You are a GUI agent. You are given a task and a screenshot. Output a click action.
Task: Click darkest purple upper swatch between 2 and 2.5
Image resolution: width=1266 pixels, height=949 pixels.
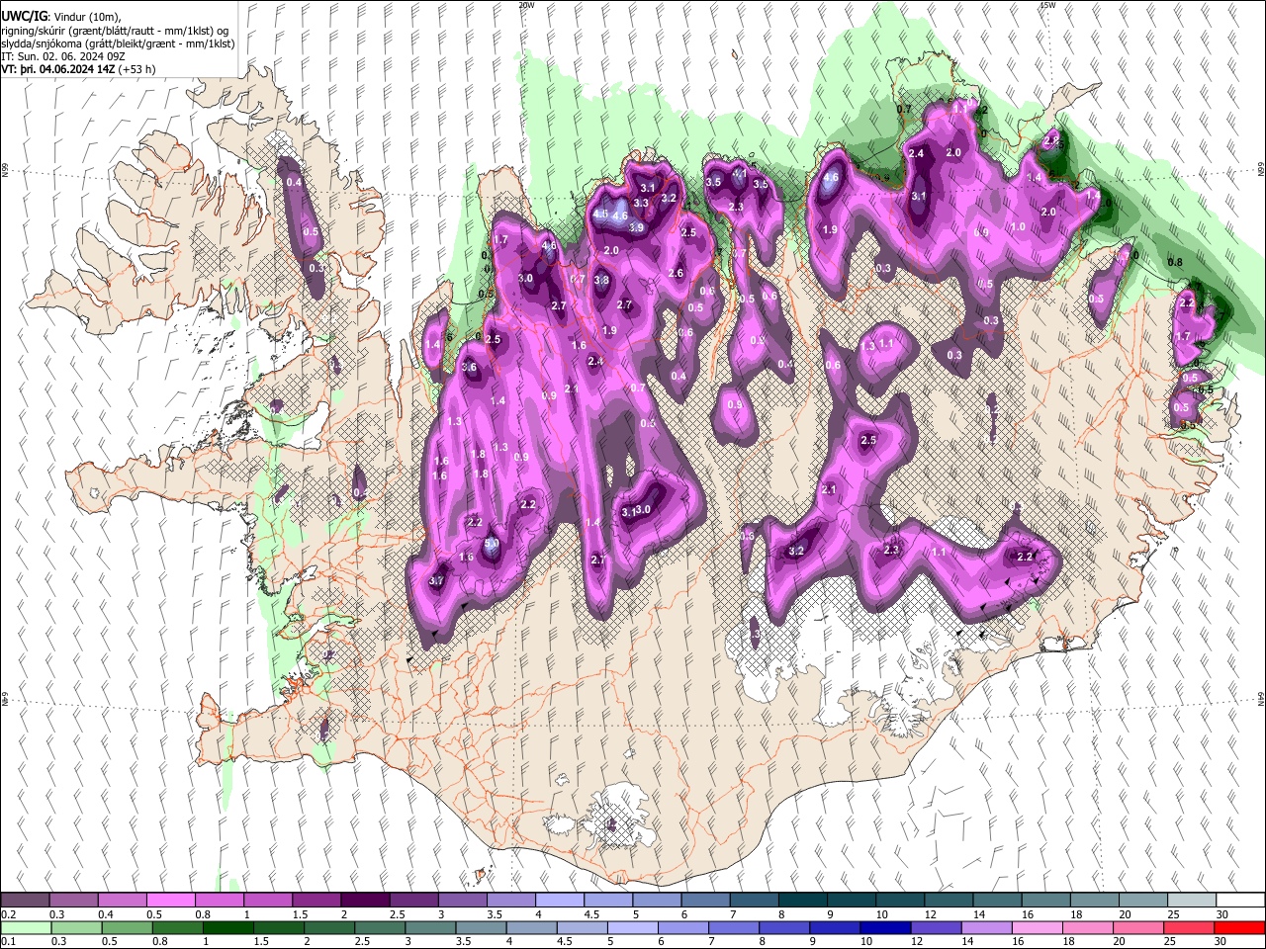coord(365,900)
